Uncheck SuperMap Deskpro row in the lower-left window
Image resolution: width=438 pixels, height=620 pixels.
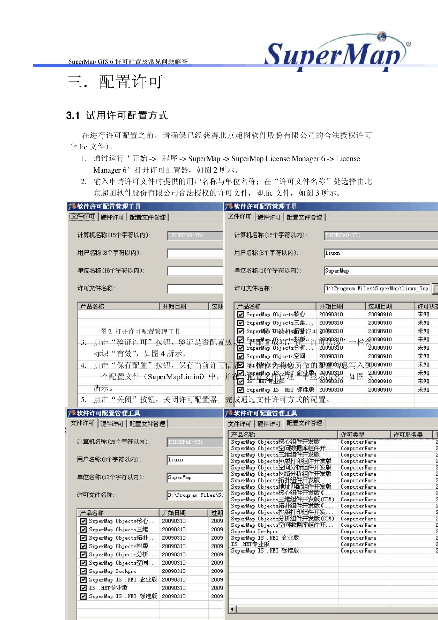(83, 571)
